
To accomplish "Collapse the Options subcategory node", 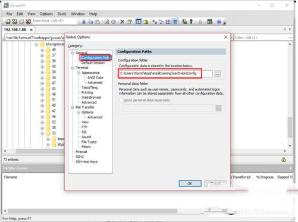I will (79, 112).
